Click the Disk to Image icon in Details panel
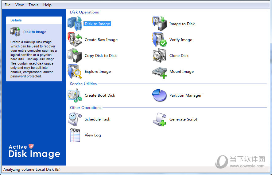The image size is (272, 175). [15, 32]
